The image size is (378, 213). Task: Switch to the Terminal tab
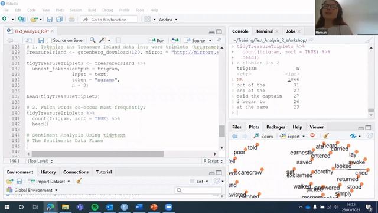pyautogui.click(x=265, y=31)
